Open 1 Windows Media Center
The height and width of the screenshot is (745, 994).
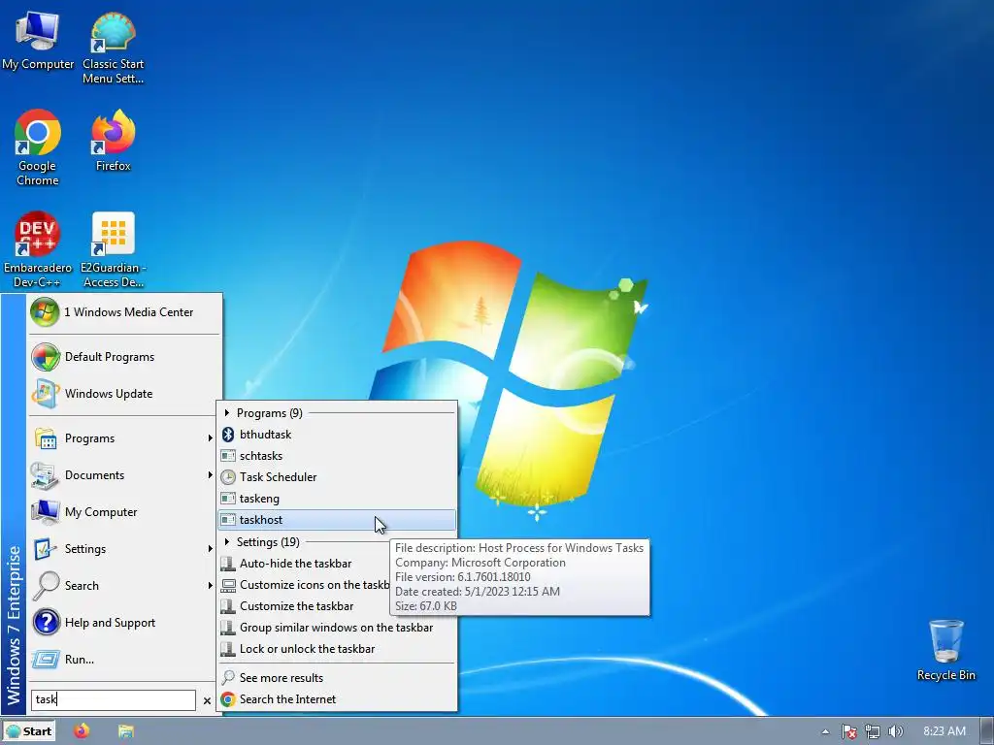(x=124, y=312)
